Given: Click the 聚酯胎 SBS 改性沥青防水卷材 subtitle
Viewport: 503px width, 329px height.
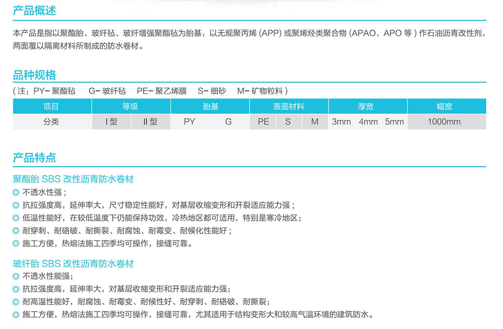Looking at the screenshot, I should click(73, 179).
